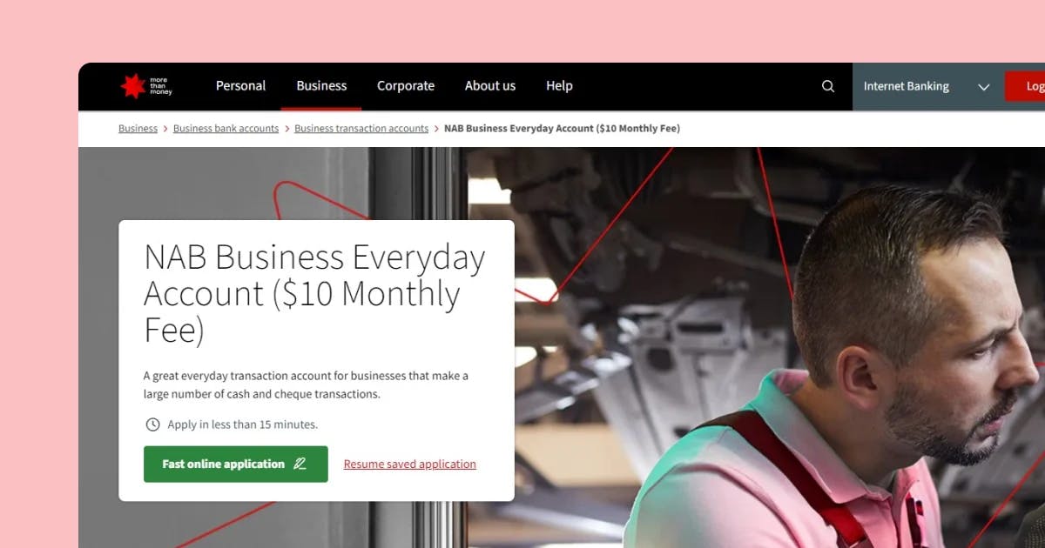Follow the Resume saved application link
1045x548 pixels.
tap(410, 464)
